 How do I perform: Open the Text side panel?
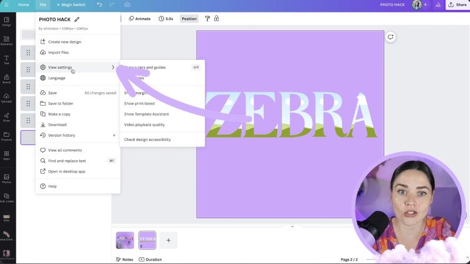point(6,60)
